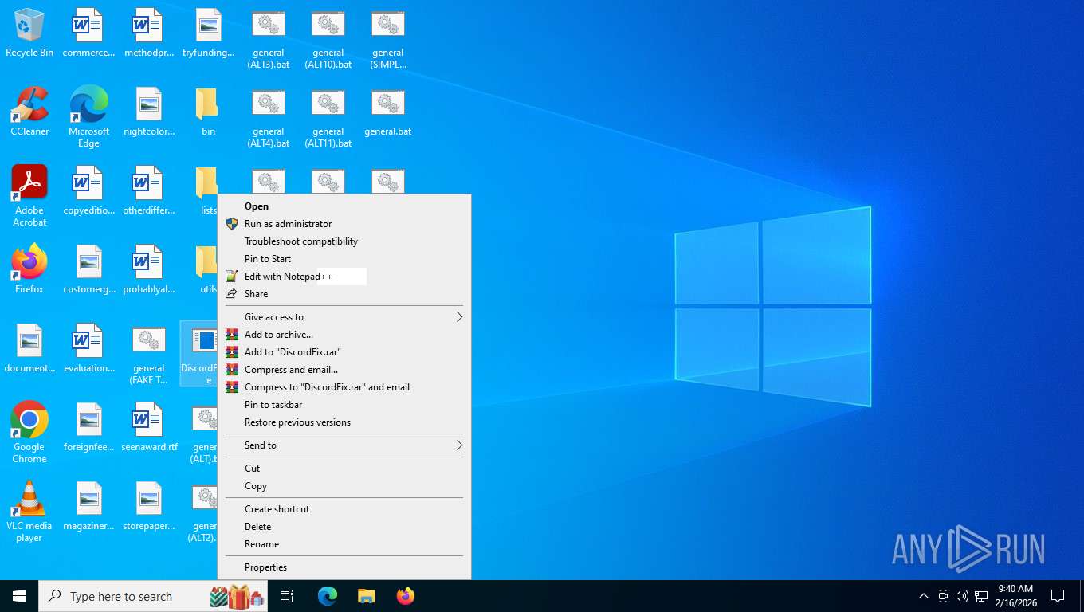Viewport: 1084px width, 612px height.
Task: Select storepaper image file icon
Action: [149, 506]
